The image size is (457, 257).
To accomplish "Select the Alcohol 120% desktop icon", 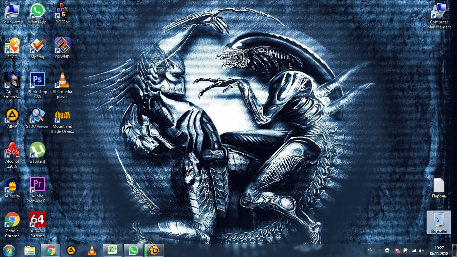I will (x=12, y=155).
